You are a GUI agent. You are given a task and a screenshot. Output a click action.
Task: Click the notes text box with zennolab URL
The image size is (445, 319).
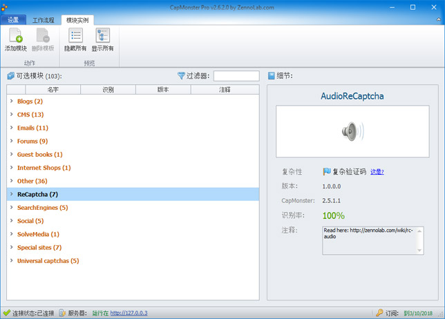373,240
